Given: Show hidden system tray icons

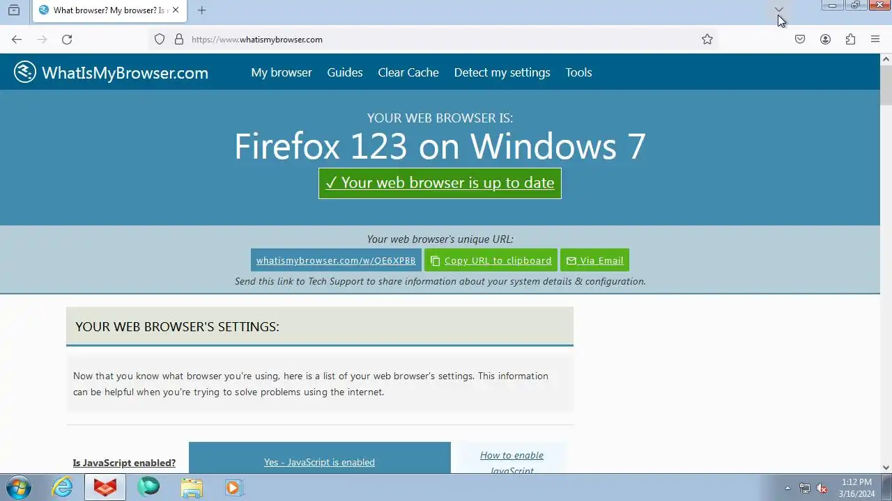Looking at the screenshot, I should [787, 488].
